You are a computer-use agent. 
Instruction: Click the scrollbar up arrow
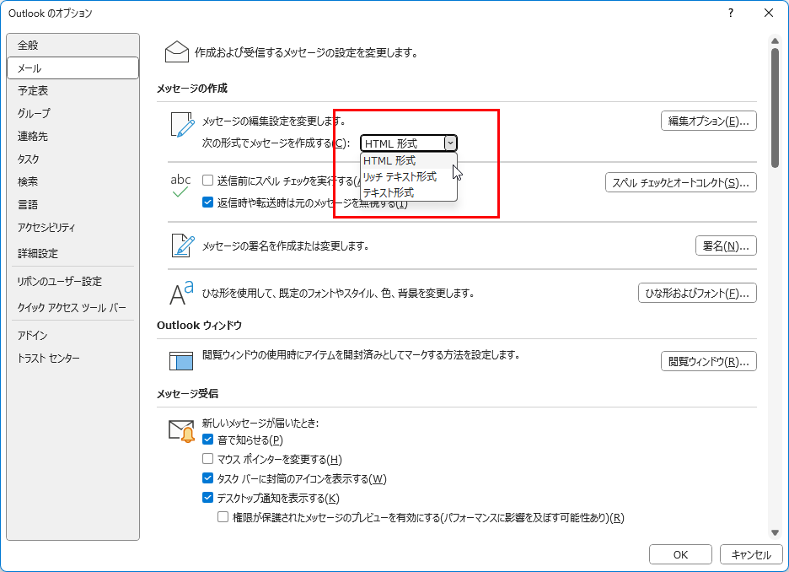pyautogui.click(x=775, y=40)
